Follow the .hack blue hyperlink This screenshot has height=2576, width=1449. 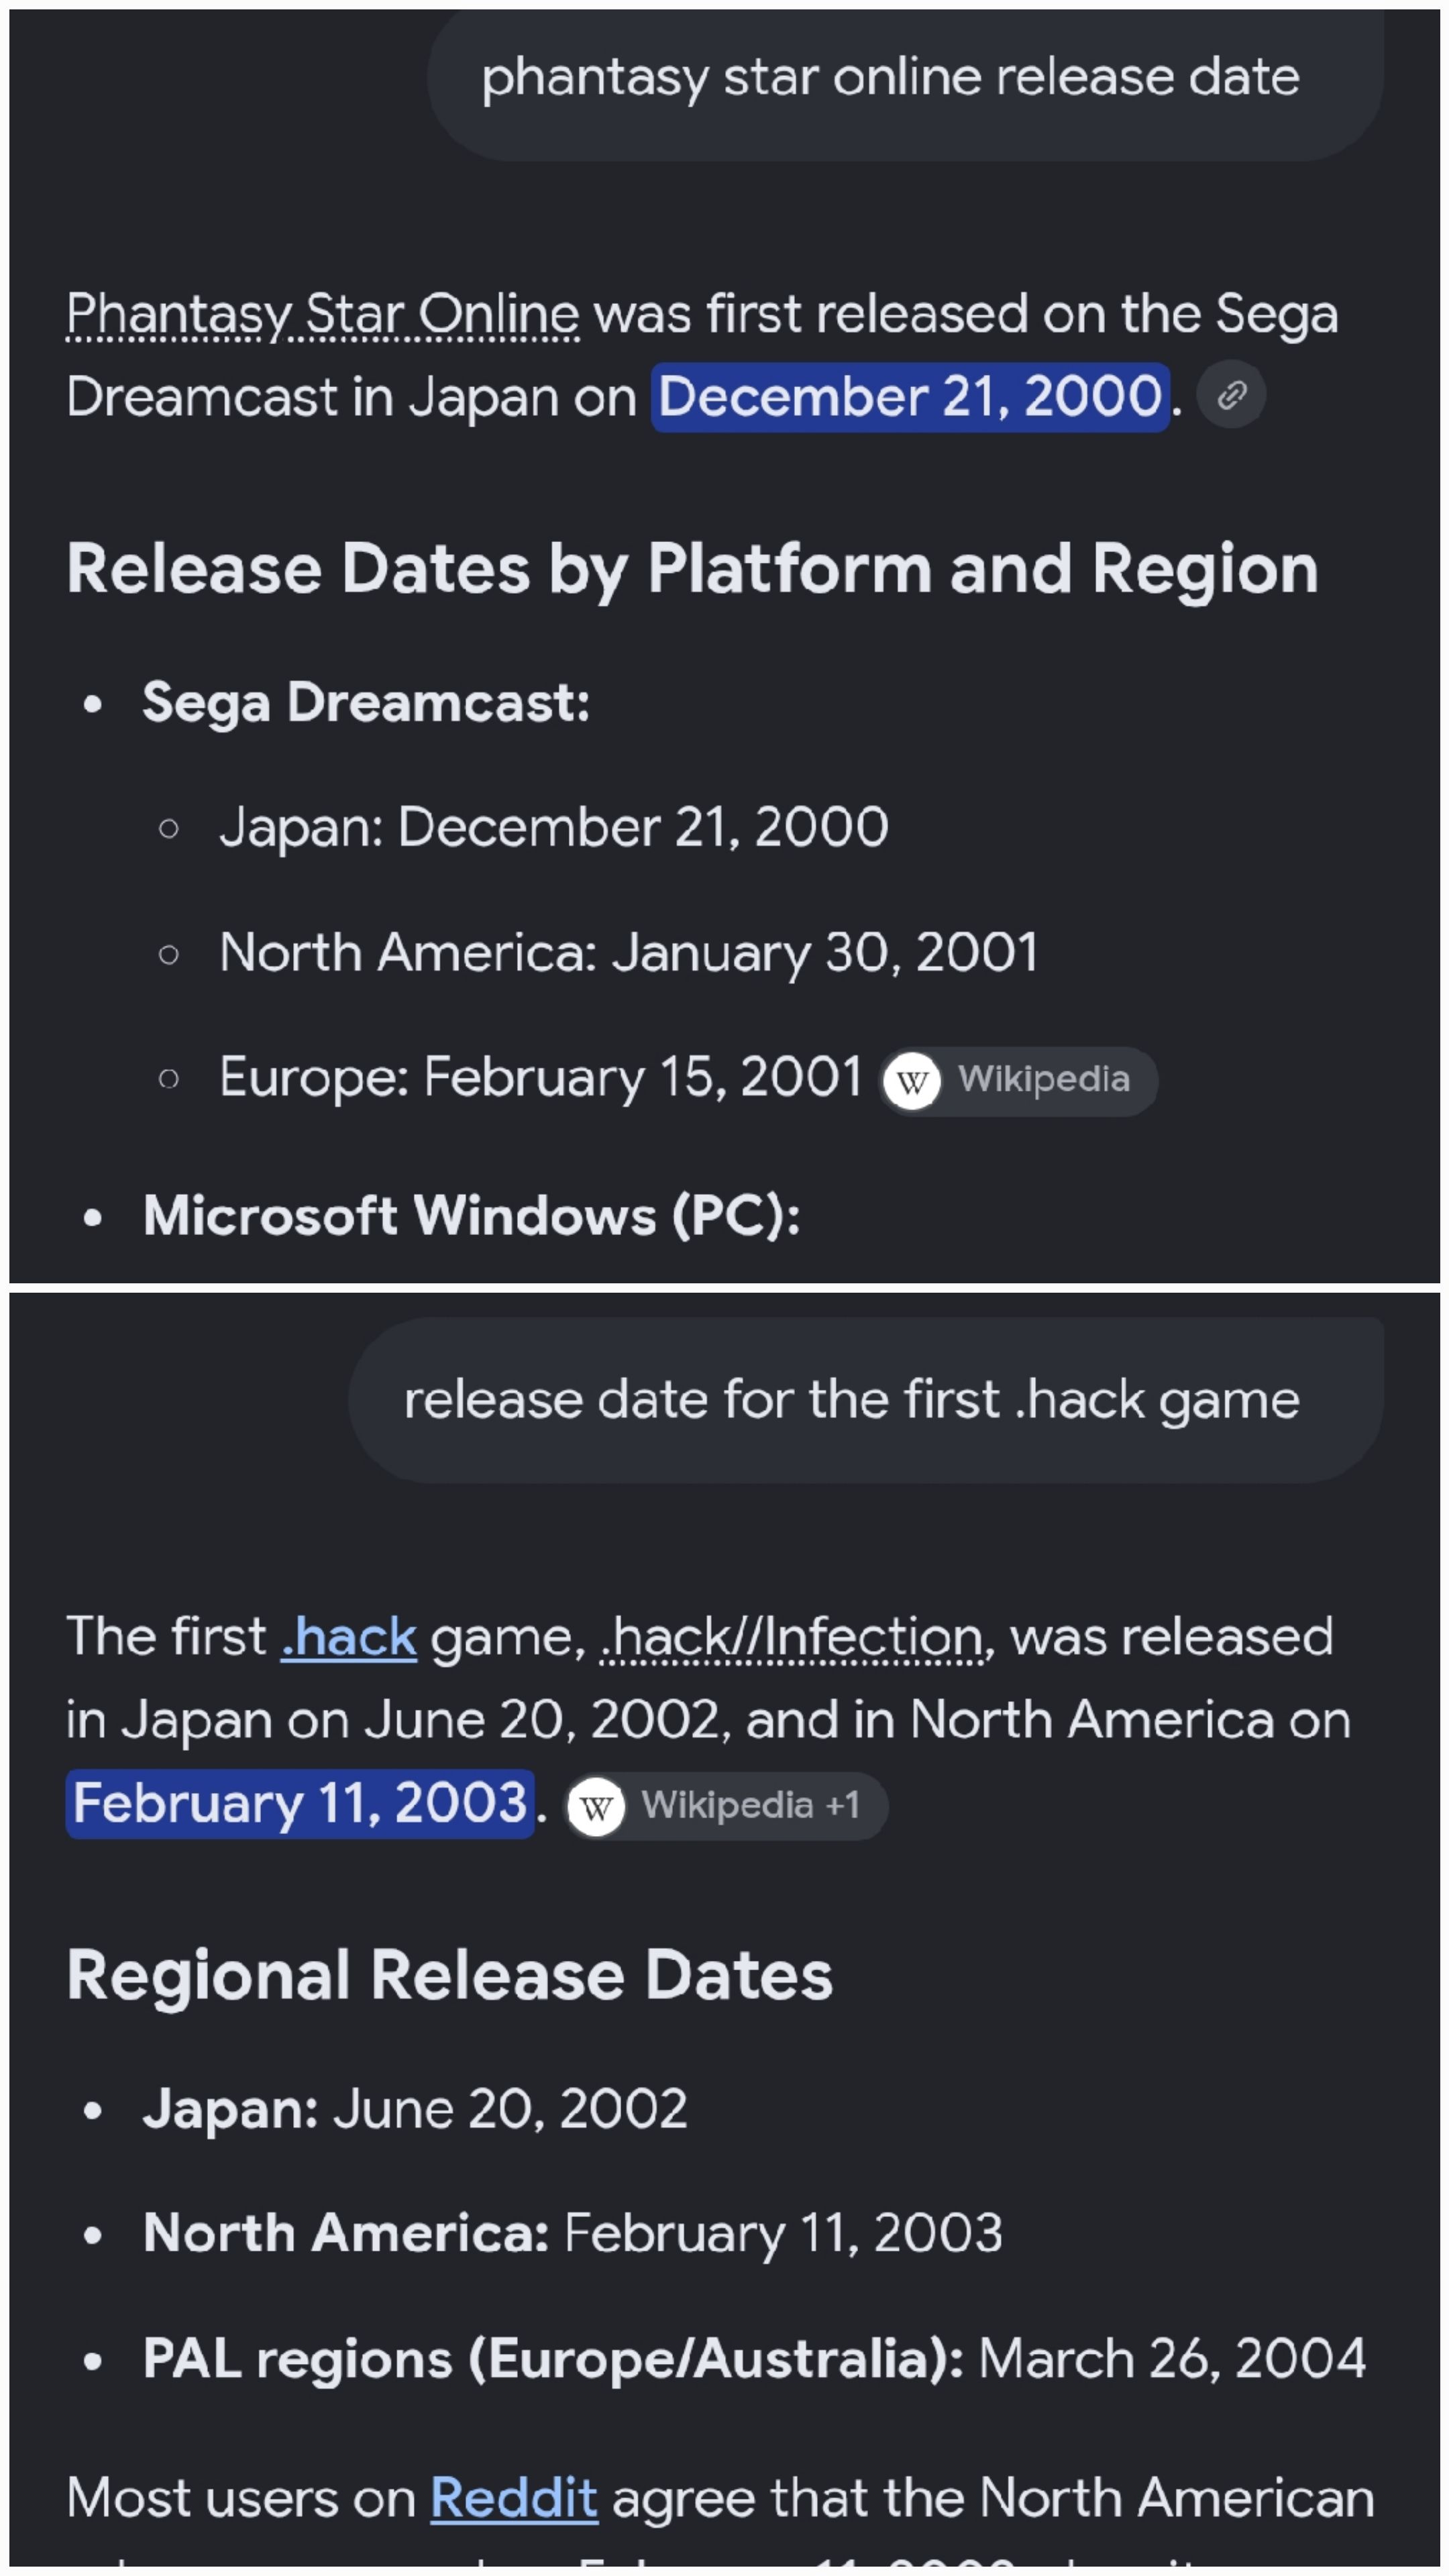click(348, 1638)
